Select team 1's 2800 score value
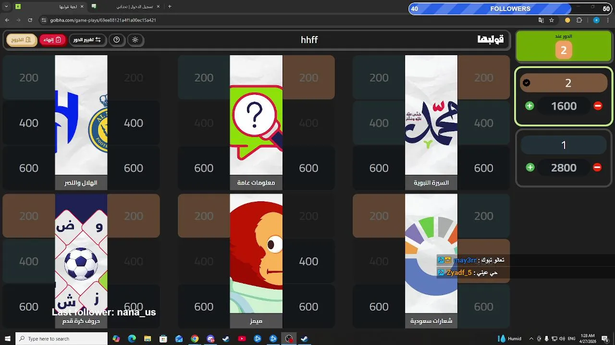Screen dimensions: 615x345 564,168
